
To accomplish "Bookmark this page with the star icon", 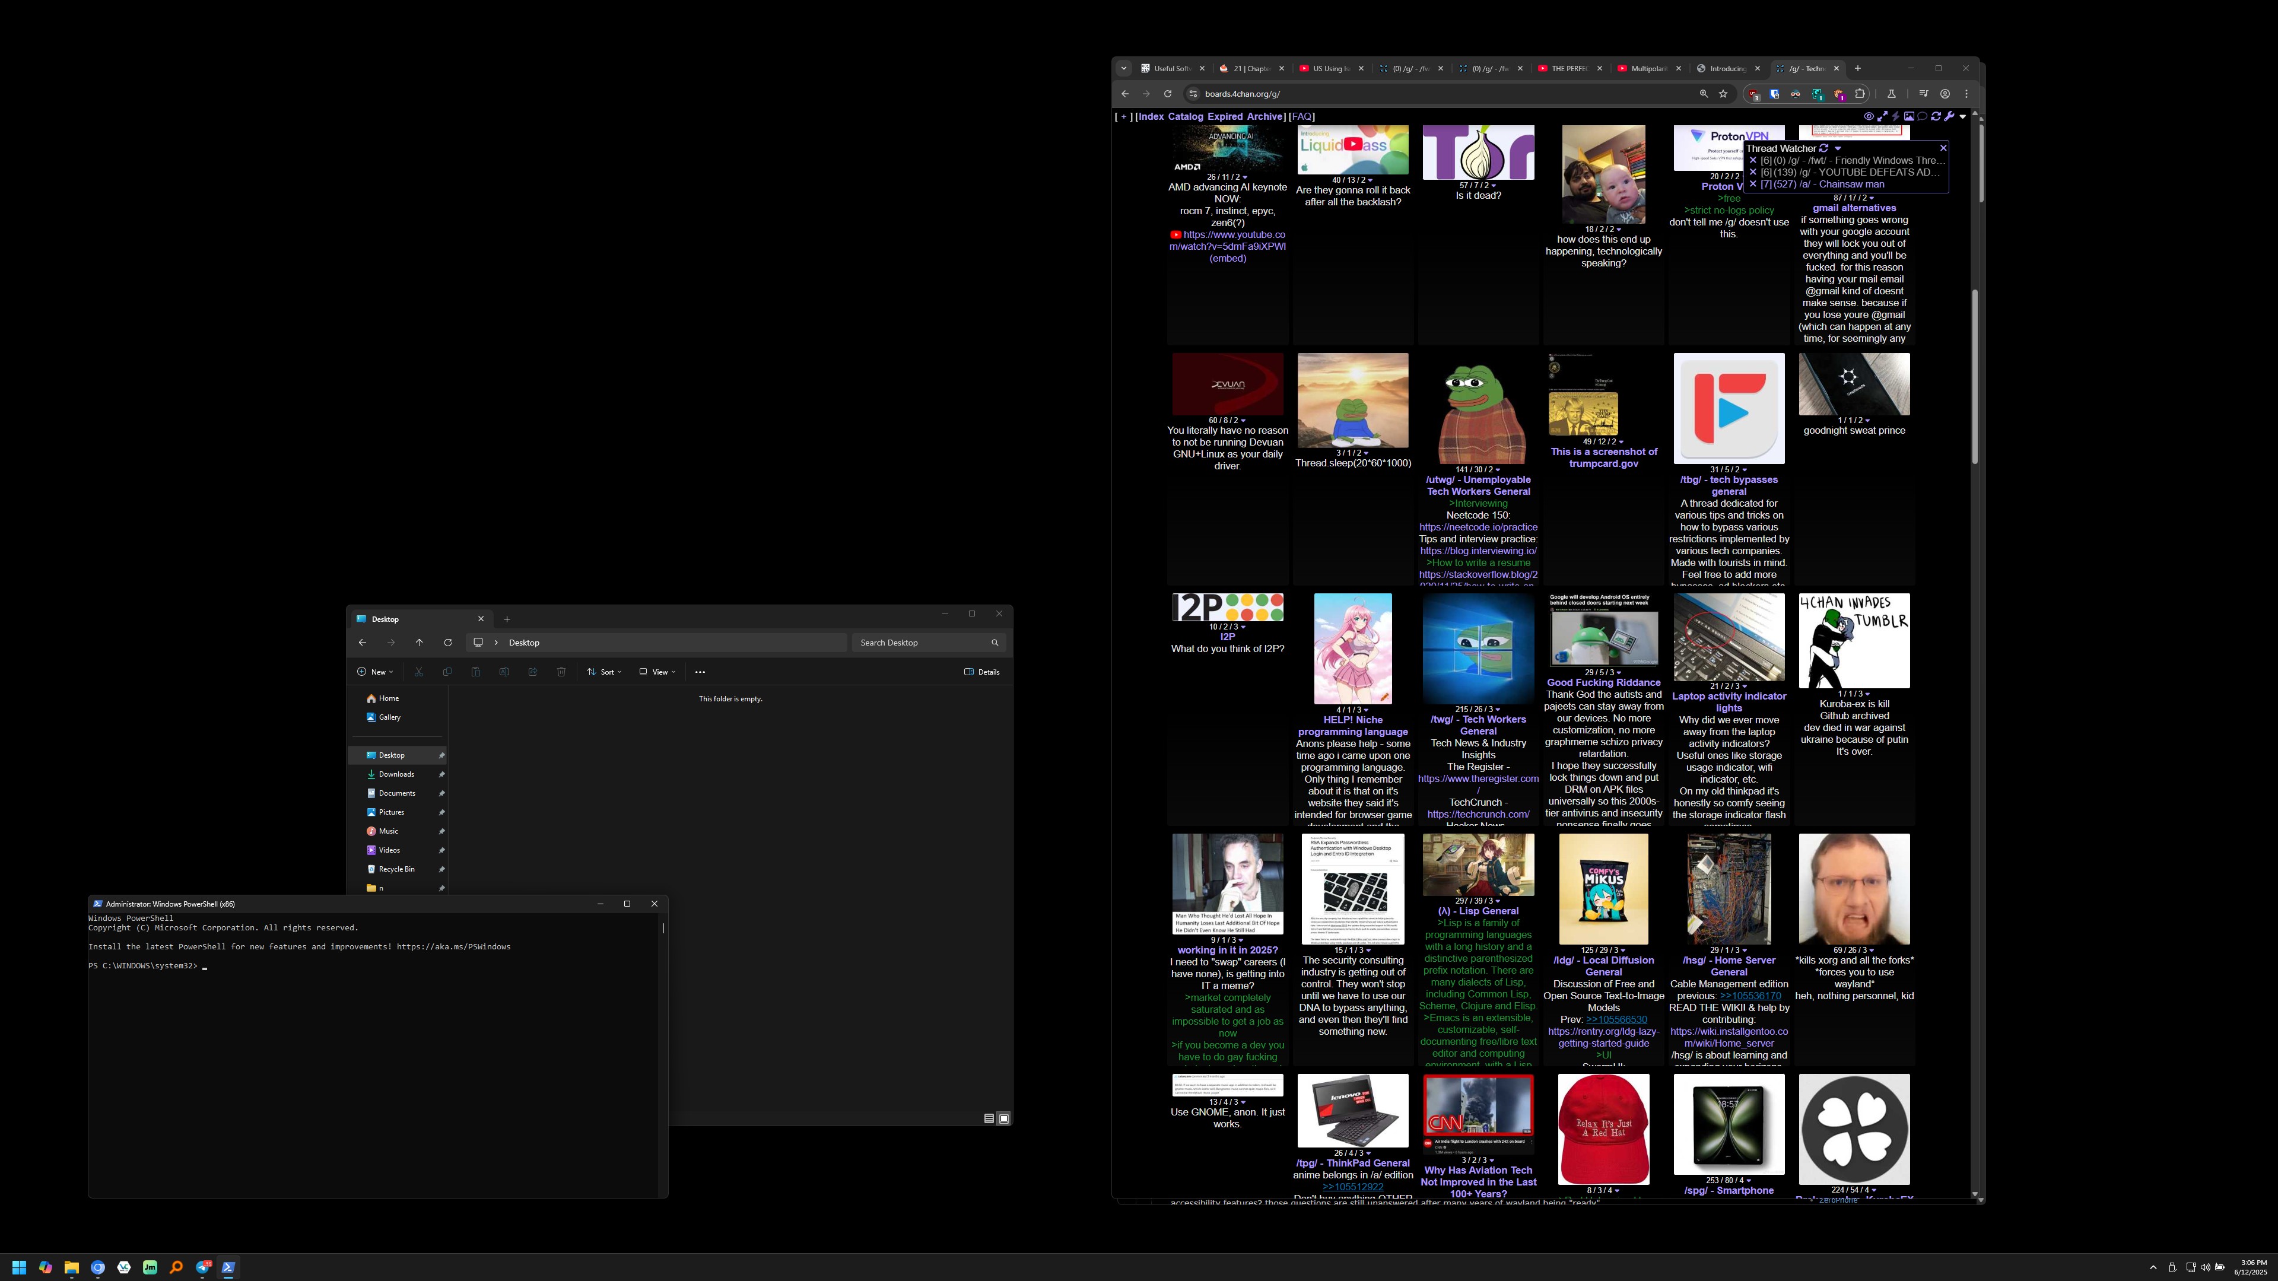I will coord(1724,94).
